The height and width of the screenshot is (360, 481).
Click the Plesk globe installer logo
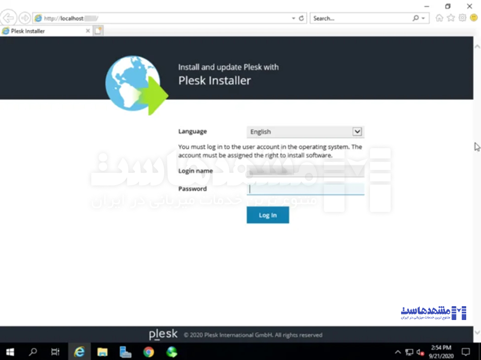[x=137, y=85]
